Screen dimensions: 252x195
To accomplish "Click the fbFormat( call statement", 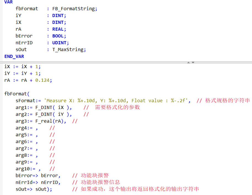I will pos(17,94).
